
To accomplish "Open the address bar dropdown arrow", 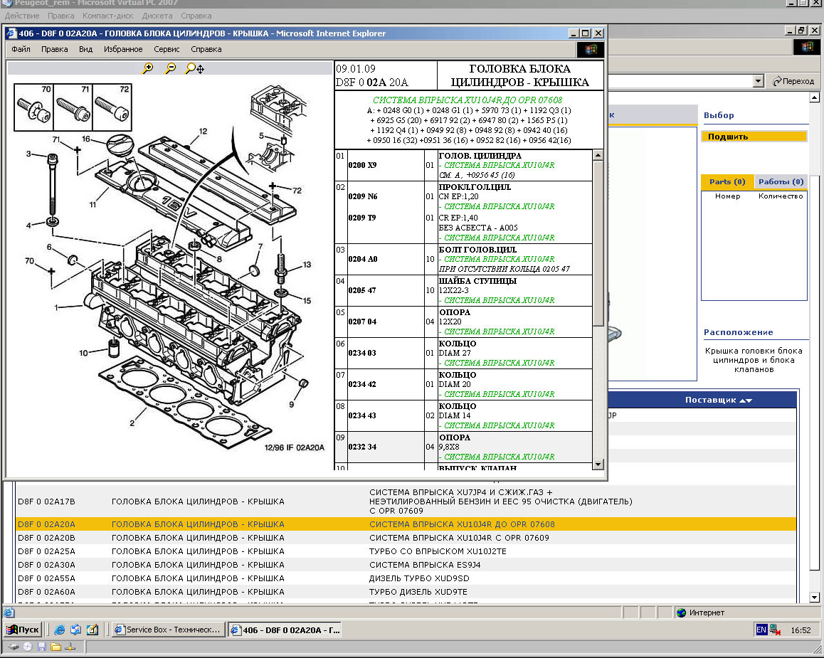I will point(759,81).
